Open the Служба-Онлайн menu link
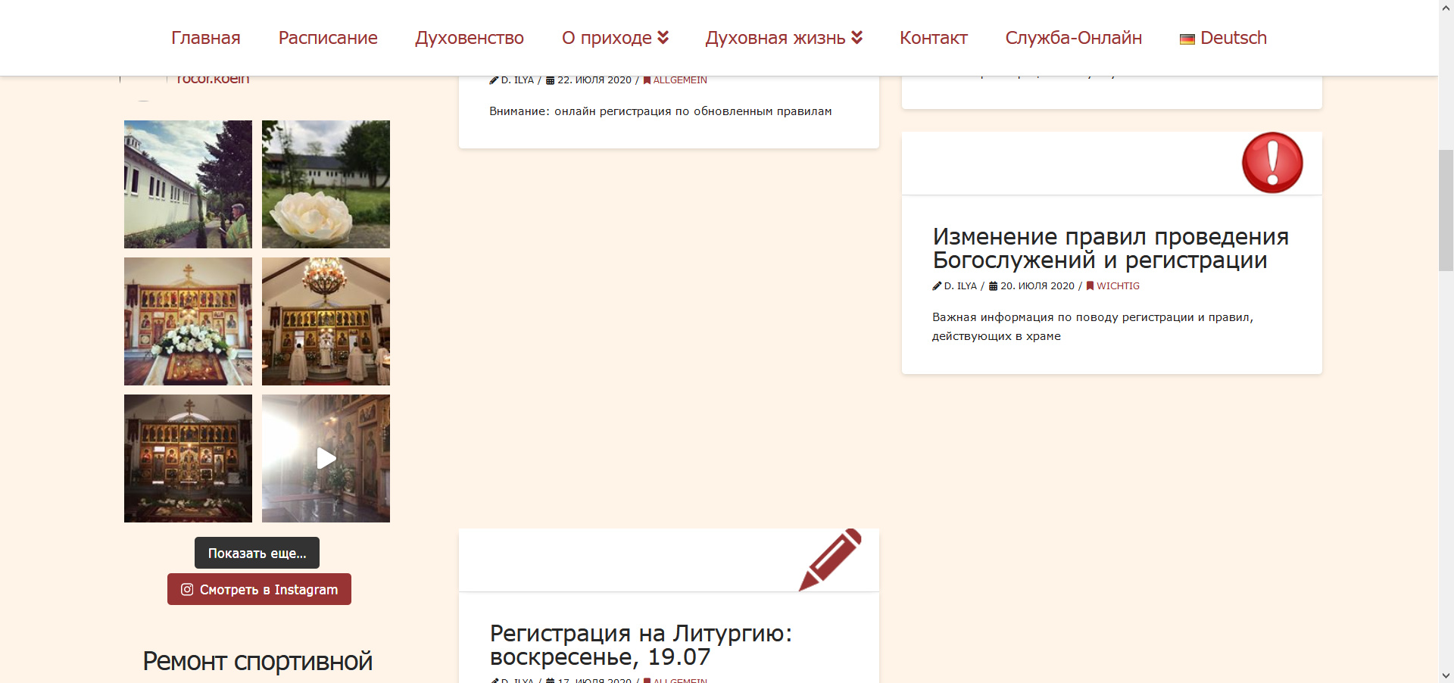The height and width of the screenshot is (683, 1454). [x=1074, y=38]
